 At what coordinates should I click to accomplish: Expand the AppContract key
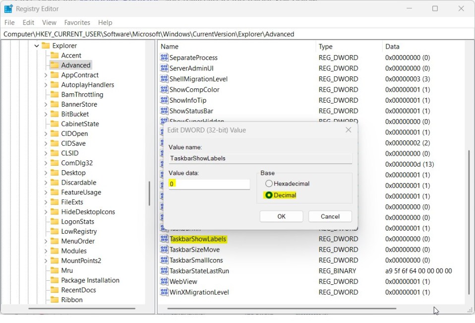[46, 75]
